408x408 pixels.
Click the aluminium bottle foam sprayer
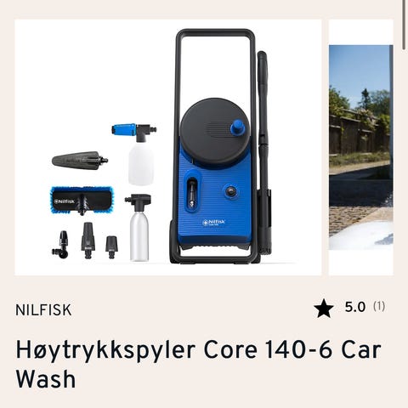click(x=139, y=227)
